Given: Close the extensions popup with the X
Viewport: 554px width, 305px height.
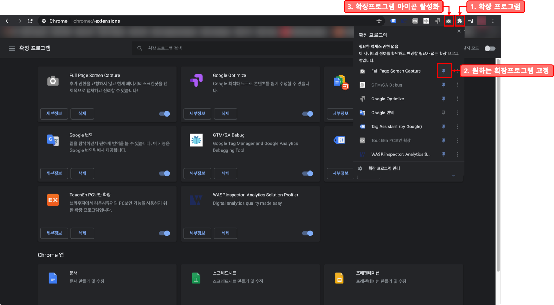Looking at the screenshot, I should 459,31.
